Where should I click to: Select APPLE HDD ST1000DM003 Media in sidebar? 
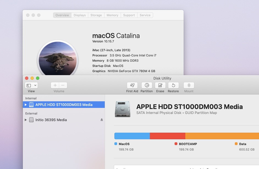pyautogui.click(x=64, y=105)
